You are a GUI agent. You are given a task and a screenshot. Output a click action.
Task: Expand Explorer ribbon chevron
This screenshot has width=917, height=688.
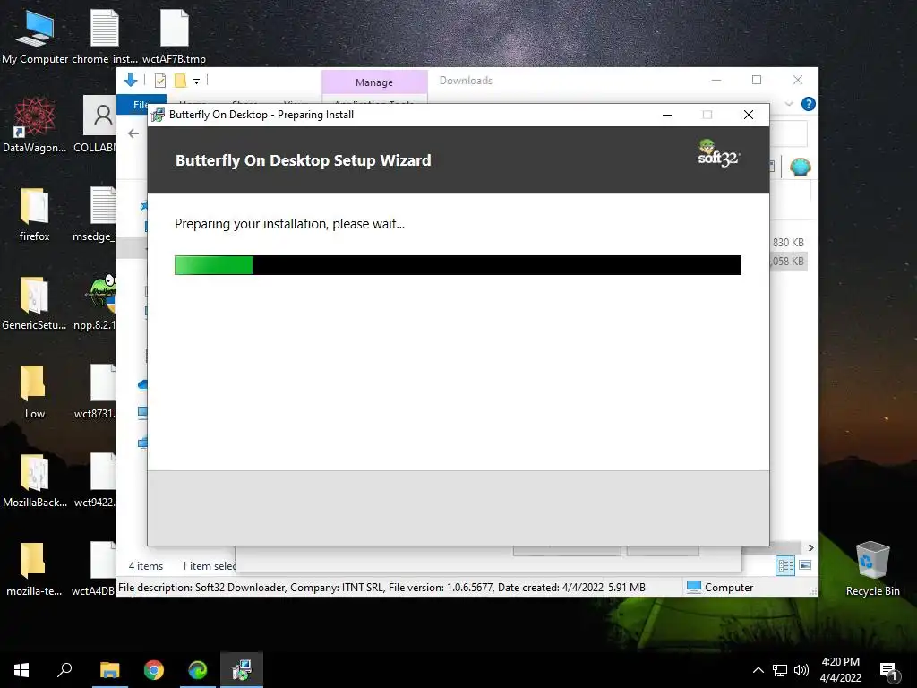[789, 104]
